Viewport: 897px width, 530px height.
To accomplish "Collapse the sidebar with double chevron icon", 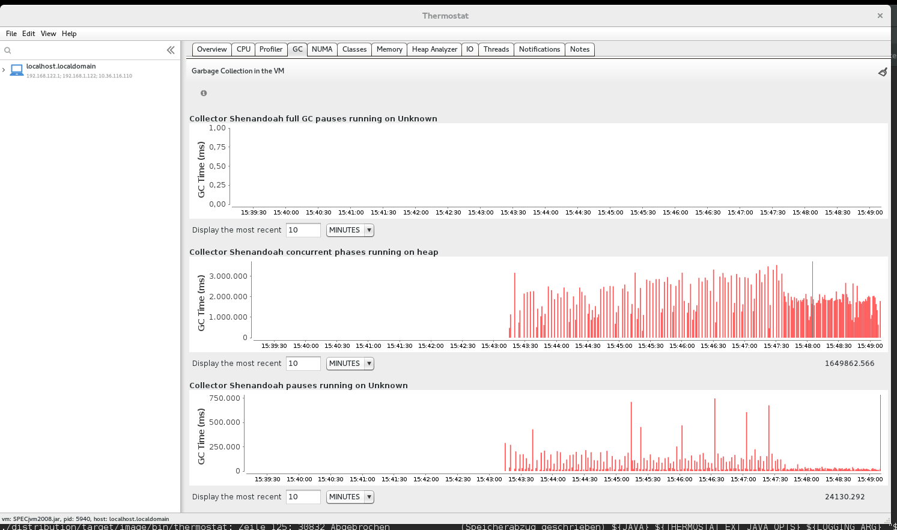I will [x=171, y=50].
